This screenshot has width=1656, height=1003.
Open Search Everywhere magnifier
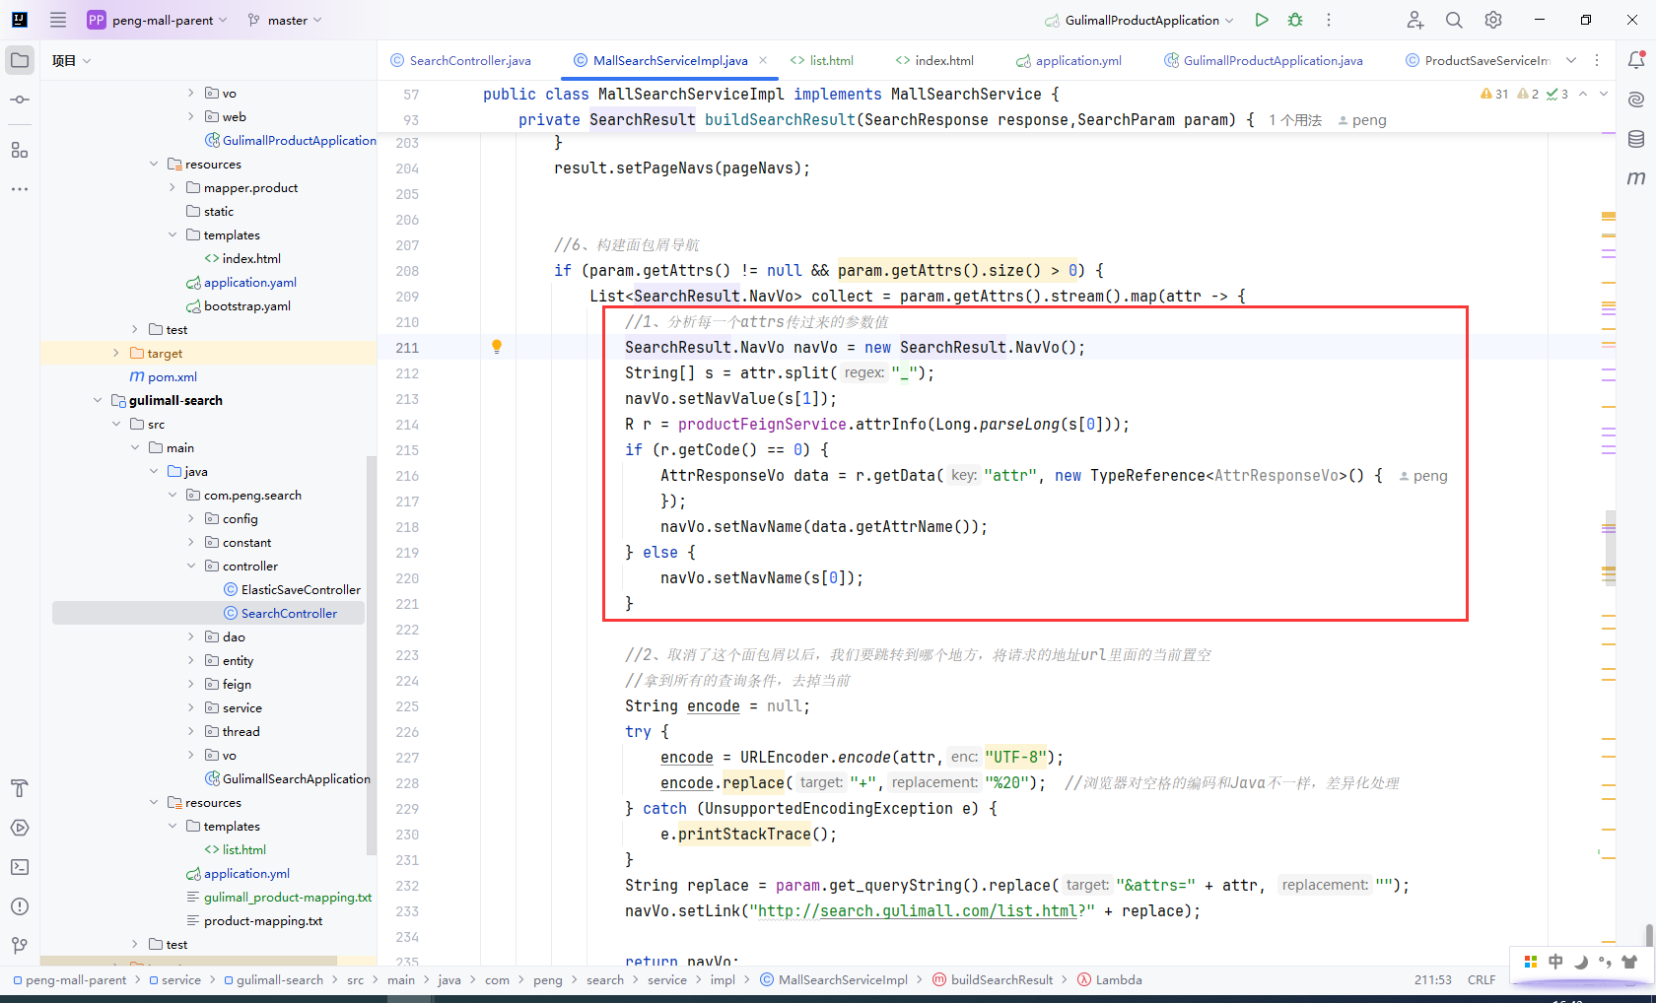tap(1454, 20)
